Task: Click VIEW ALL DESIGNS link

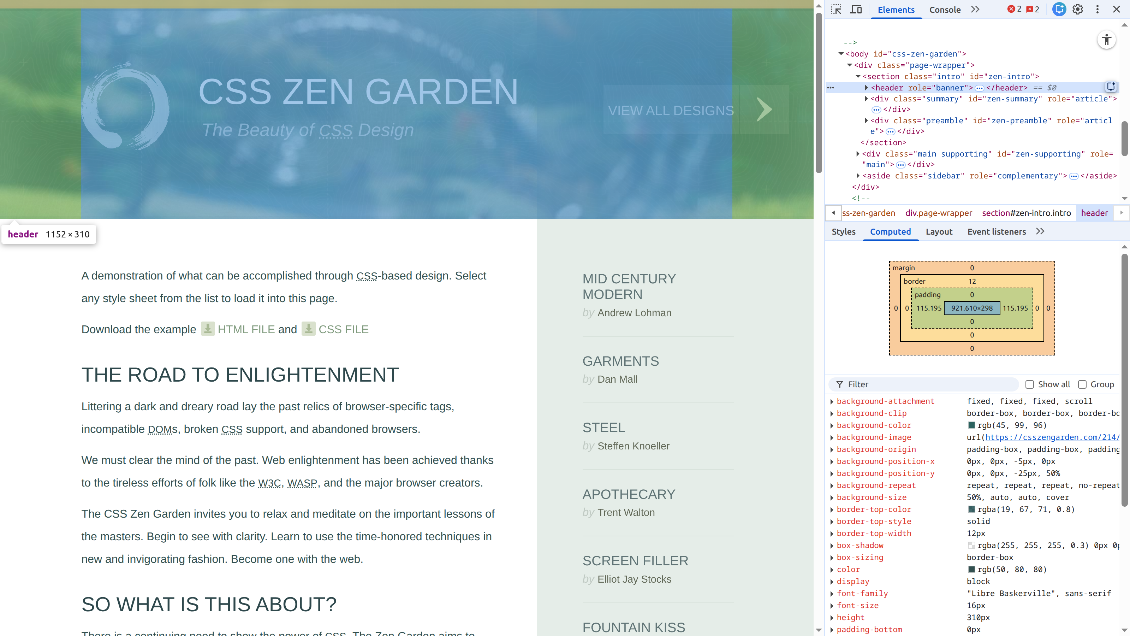Action: click(671, 110)
